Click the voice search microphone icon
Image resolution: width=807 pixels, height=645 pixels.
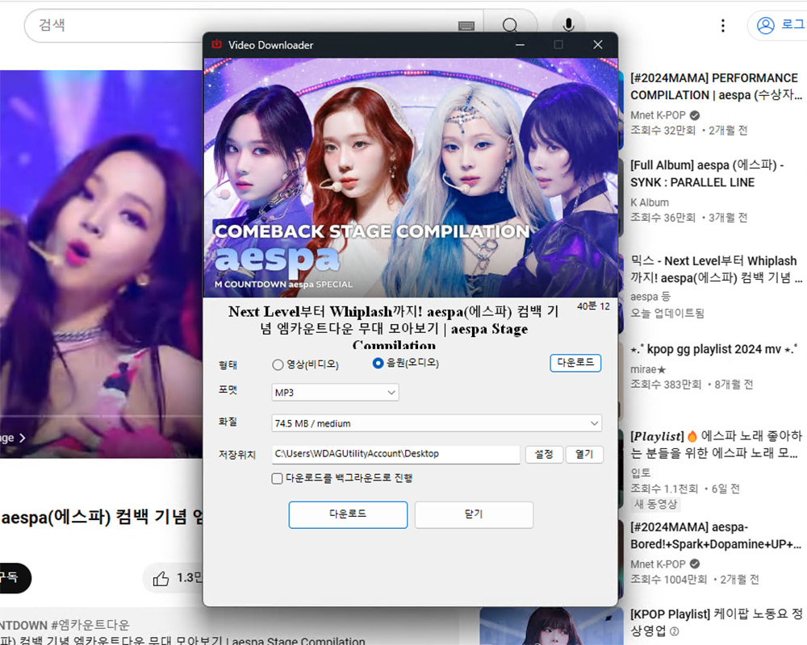click(x=569, y=25)
